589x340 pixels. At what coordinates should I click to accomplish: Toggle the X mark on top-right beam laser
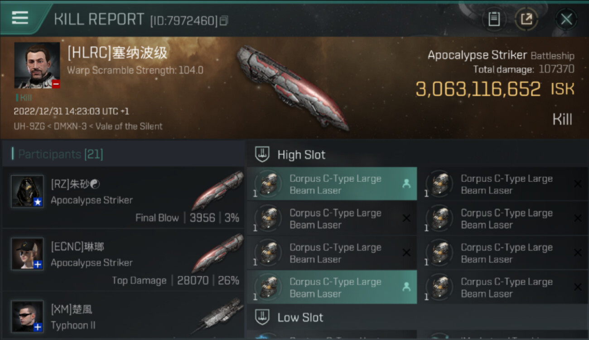click(x=578, y=184)
